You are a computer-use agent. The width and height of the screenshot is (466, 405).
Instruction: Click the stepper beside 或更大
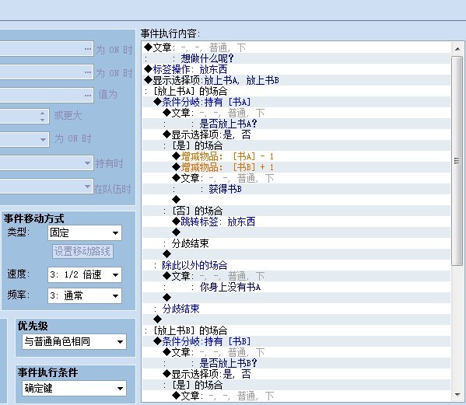[43, 116]
